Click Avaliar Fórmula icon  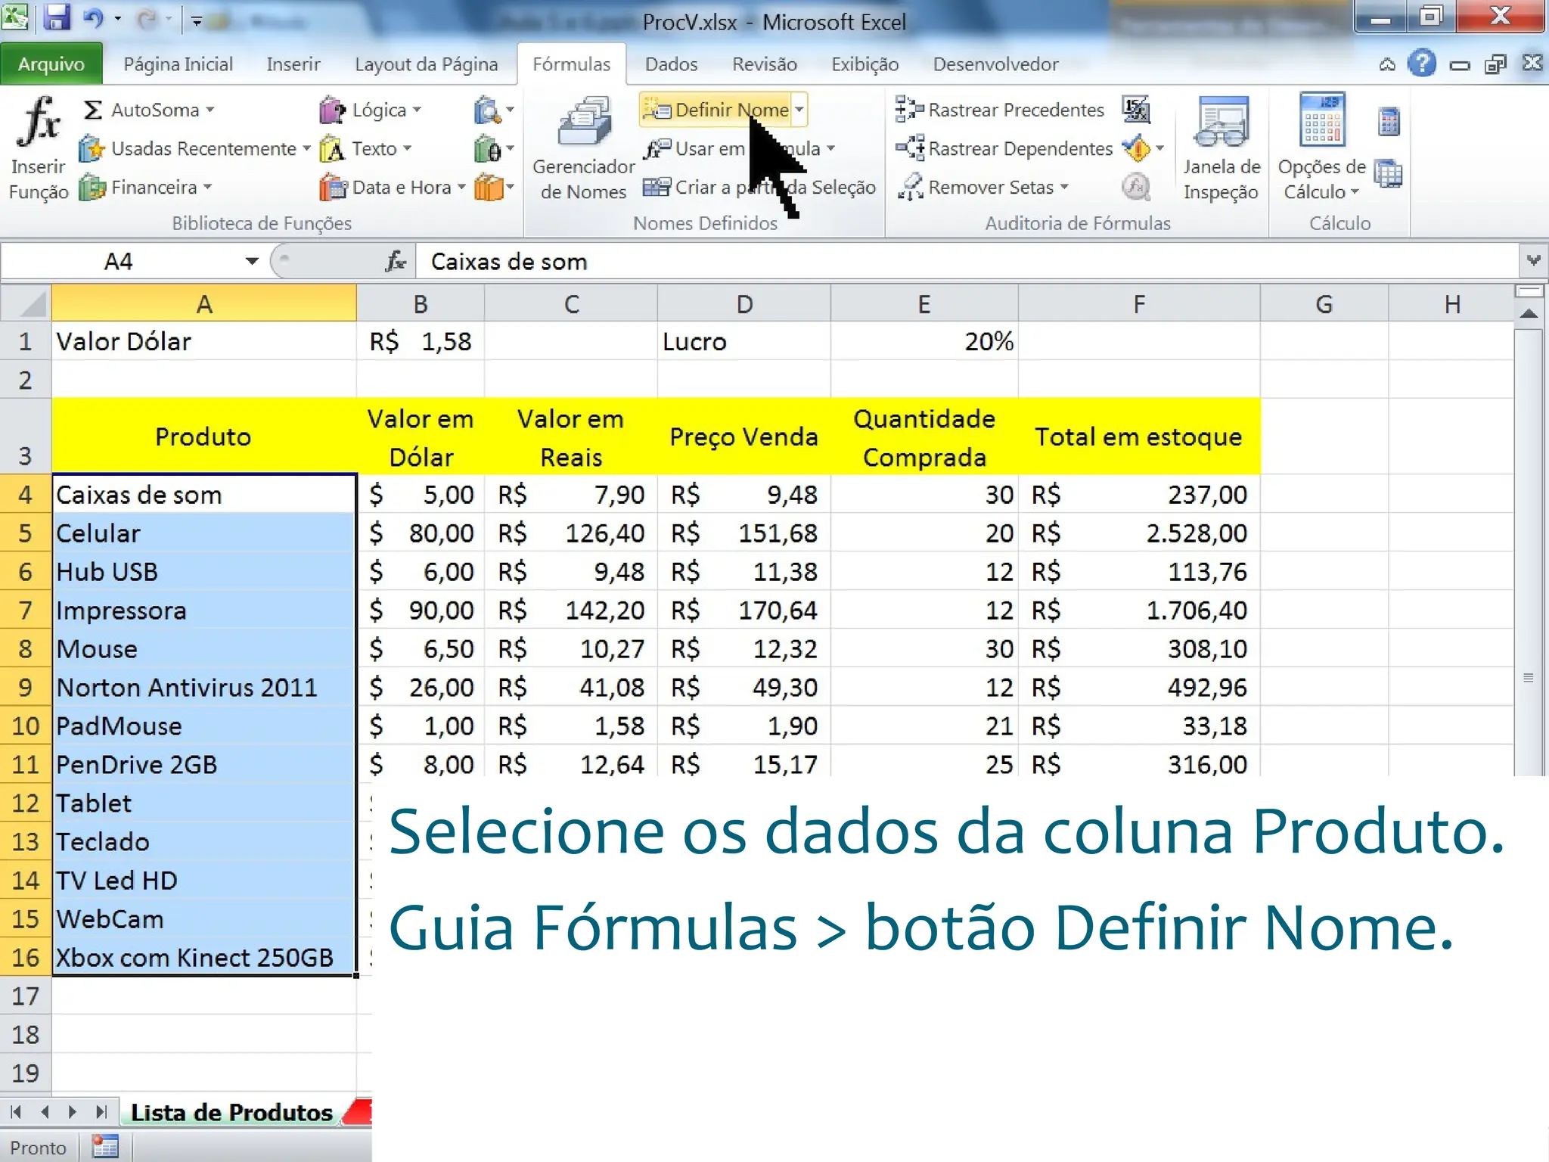(x=1136, y=188)
